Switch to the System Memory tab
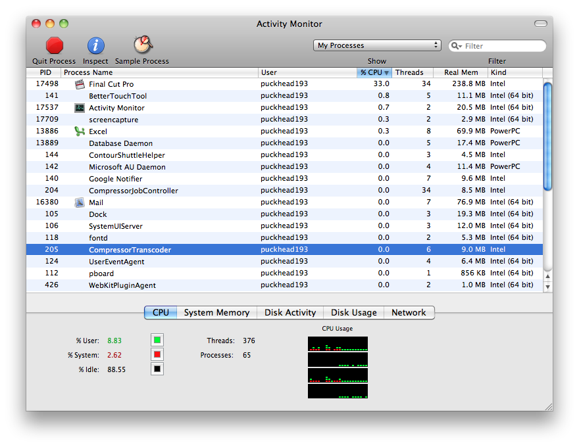Viewport: 579px width, 447px height. pyautogui.click(x=216, y=312)
